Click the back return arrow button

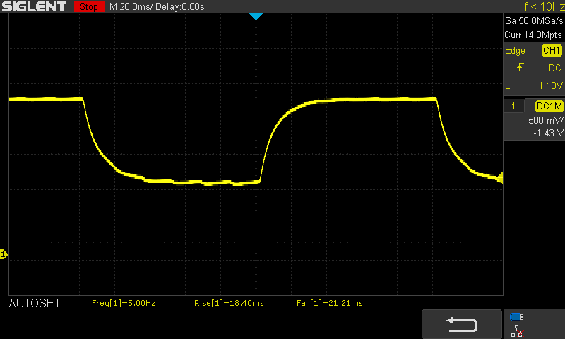click(x=462, y=324)
